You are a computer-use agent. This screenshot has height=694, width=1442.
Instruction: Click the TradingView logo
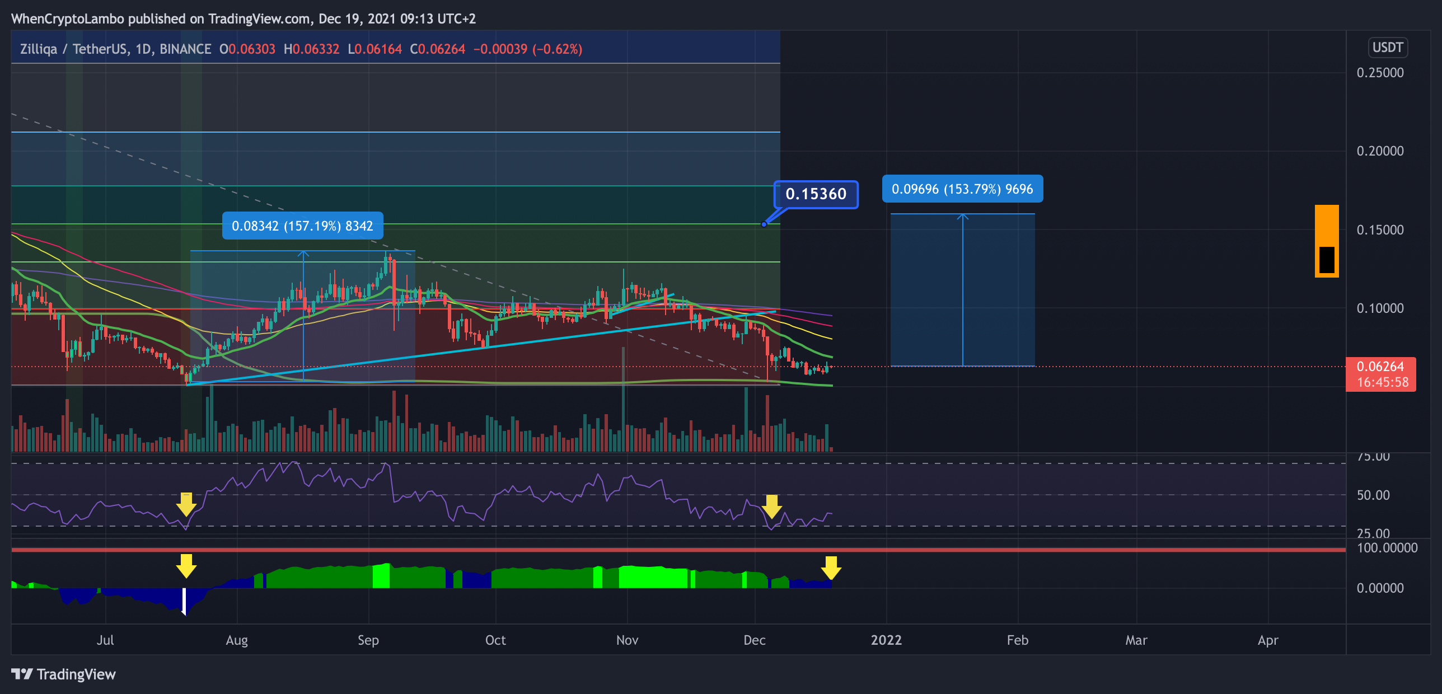[63, 674]
